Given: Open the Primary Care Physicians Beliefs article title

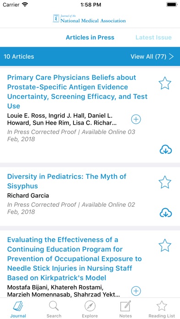Looking at the screenshot, I should [77, 92].
